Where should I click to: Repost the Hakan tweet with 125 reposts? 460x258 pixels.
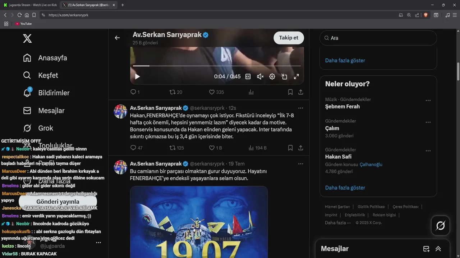point(176,148)
